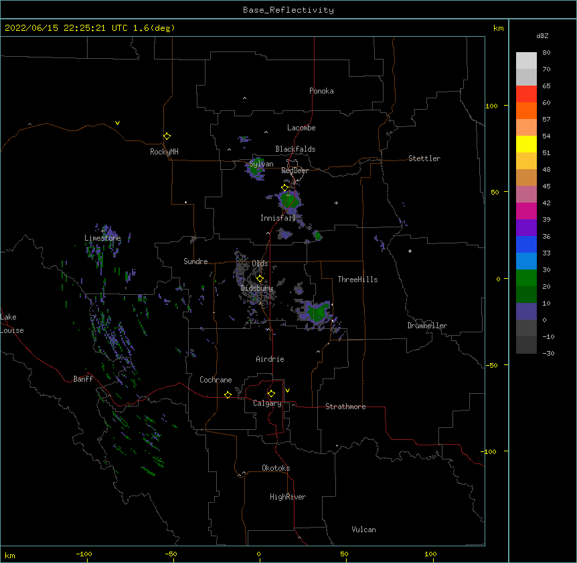577x563 pixels.
Task: Click the Okotoks town label
Action: pyautogui.click(x=276, y=468)
